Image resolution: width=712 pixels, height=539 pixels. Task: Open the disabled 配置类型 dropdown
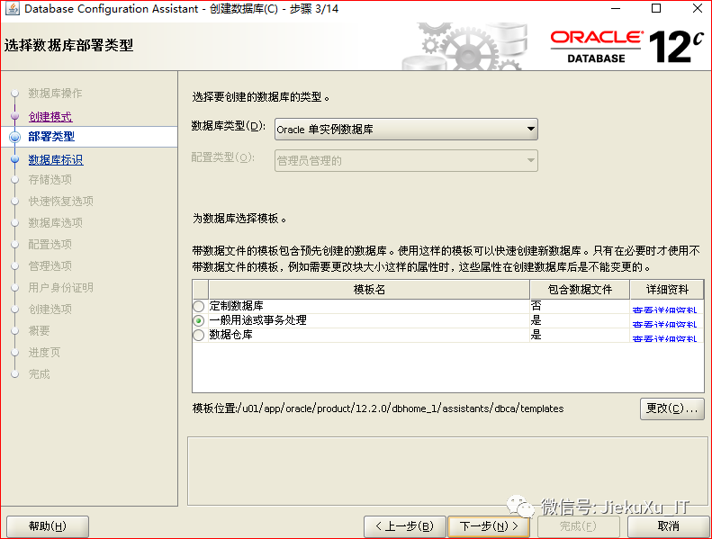tap(406, 161)
